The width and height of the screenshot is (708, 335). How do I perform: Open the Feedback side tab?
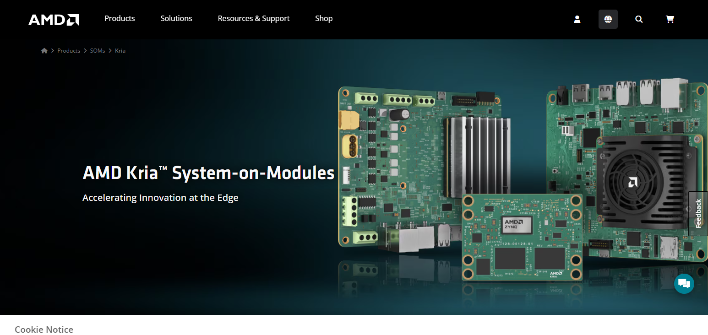698,214
